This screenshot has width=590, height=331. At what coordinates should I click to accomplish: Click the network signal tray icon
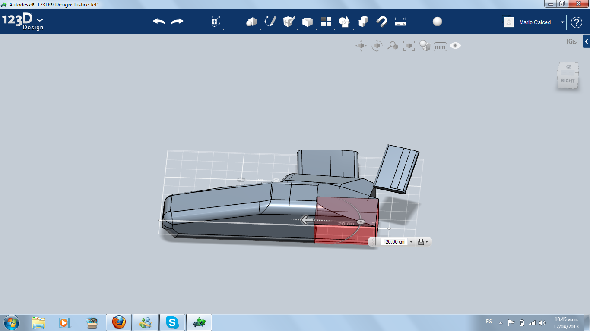pos(532,322)
